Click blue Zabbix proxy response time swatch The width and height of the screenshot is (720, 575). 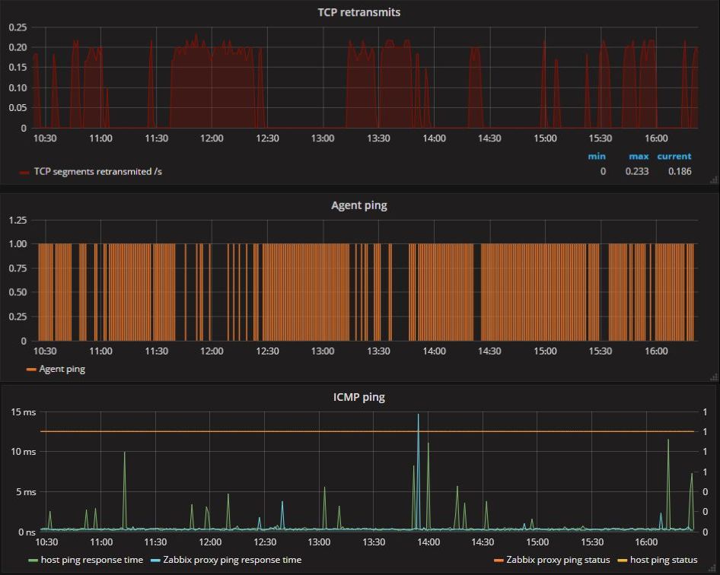click(x=156, y=561)
